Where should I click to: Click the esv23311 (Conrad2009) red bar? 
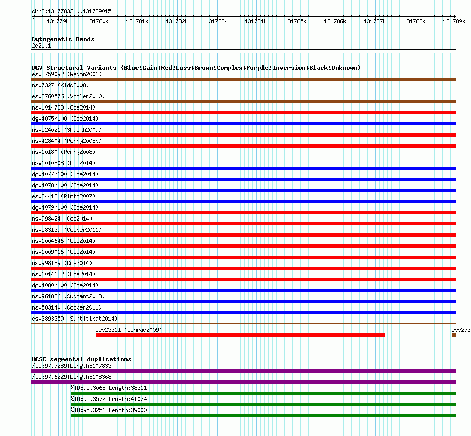pos(240,335)
